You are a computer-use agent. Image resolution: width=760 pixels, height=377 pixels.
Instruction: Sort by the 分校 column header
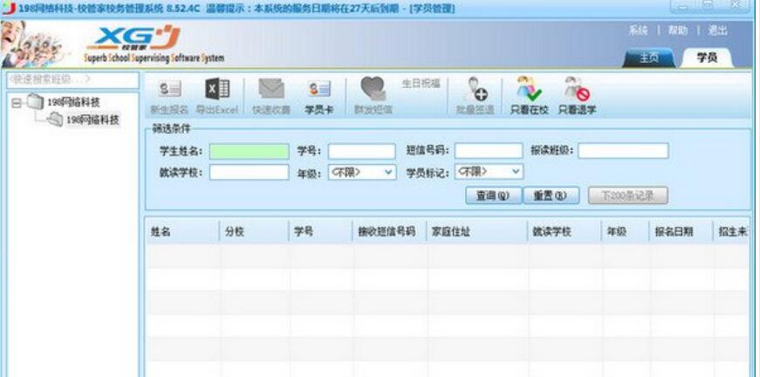click(255, 231)
